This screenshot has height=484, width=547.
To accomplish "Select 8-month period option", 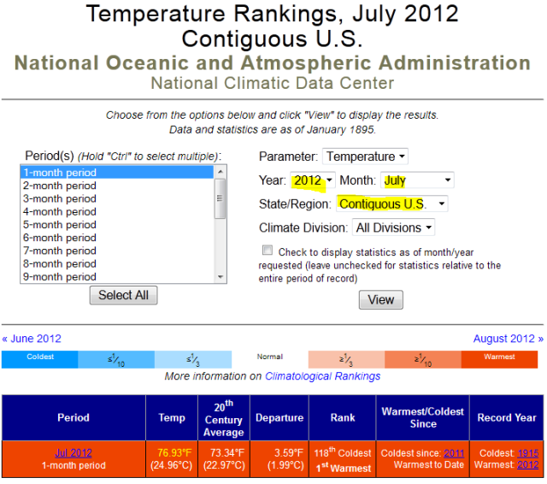I will (x=117, y=264).
